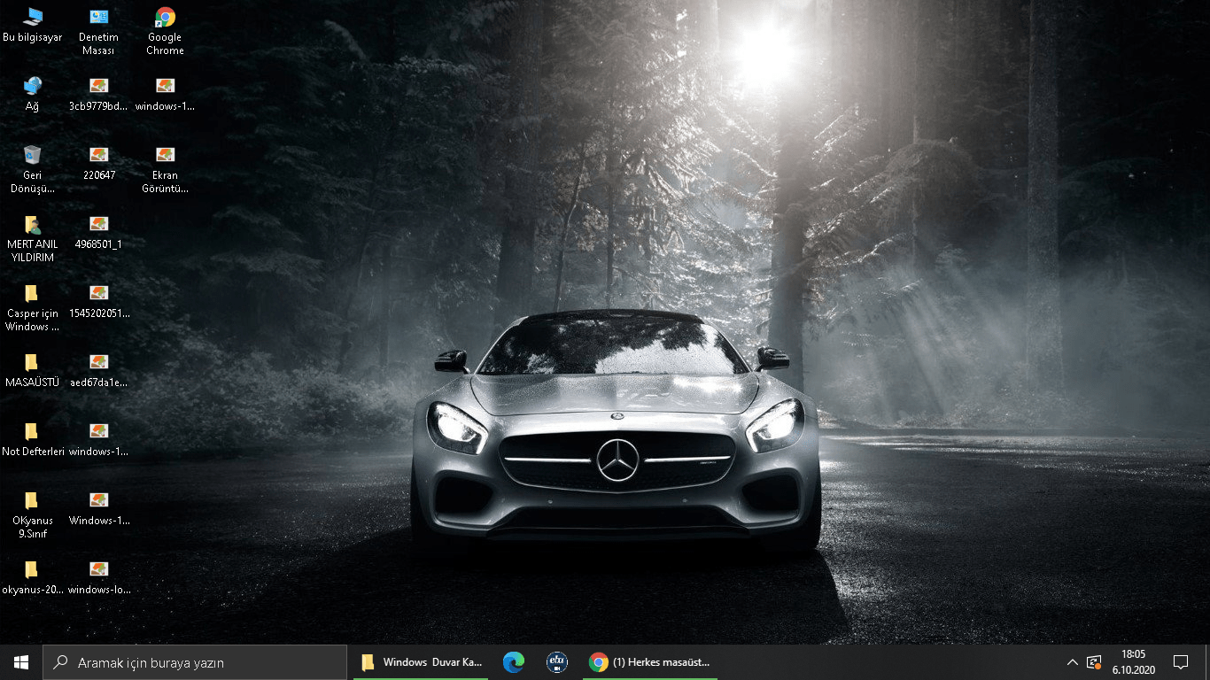Select the 3cb9779bd... image file
Image resolution: width=1210 pixels, height=680 pixels.
click(98, 94)
